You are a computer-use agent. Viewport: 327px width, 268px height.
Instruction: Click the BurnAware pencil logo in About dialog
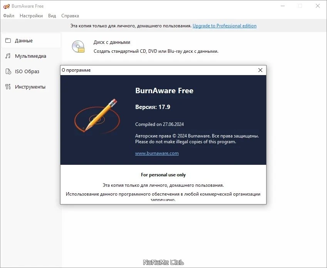click(97, 116)
